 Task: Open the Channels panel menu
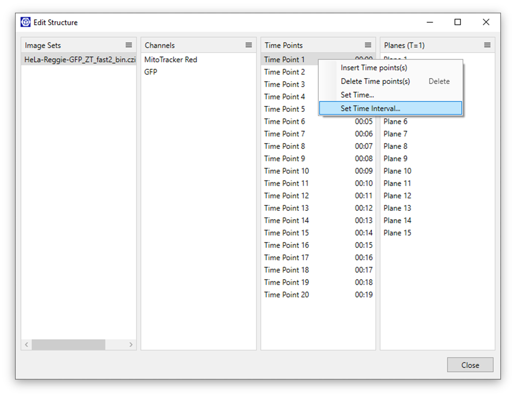pos(249,45)
